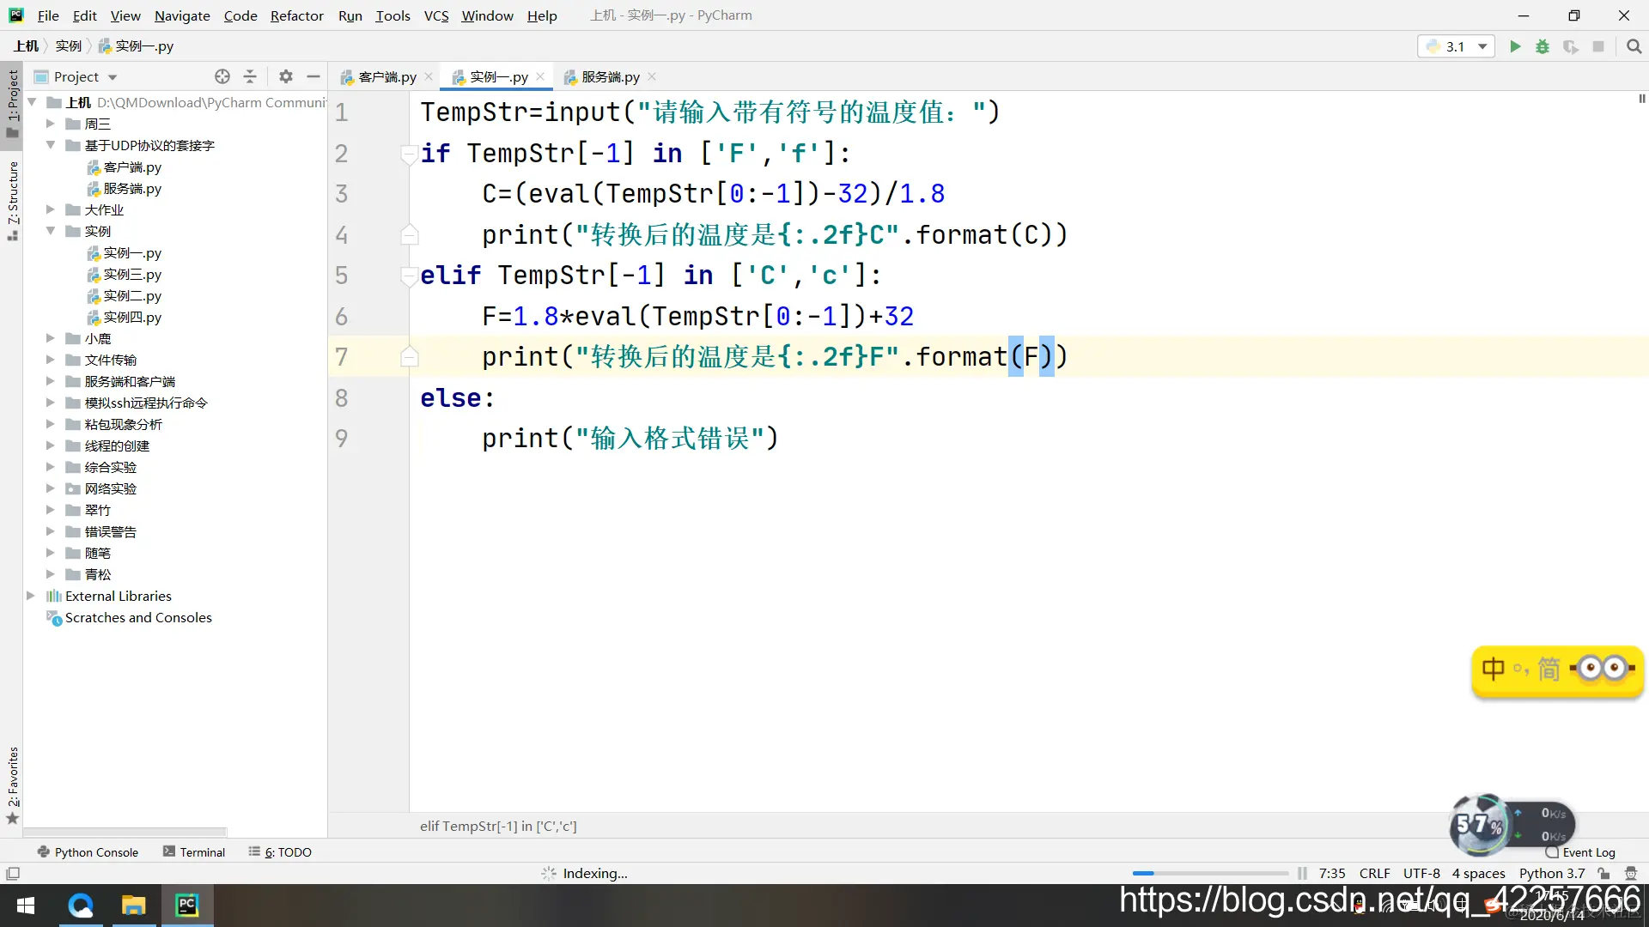Screen dimensions: 1649x927
Task: Open Project panel settings gear
Action: click(x=286, y=76)
